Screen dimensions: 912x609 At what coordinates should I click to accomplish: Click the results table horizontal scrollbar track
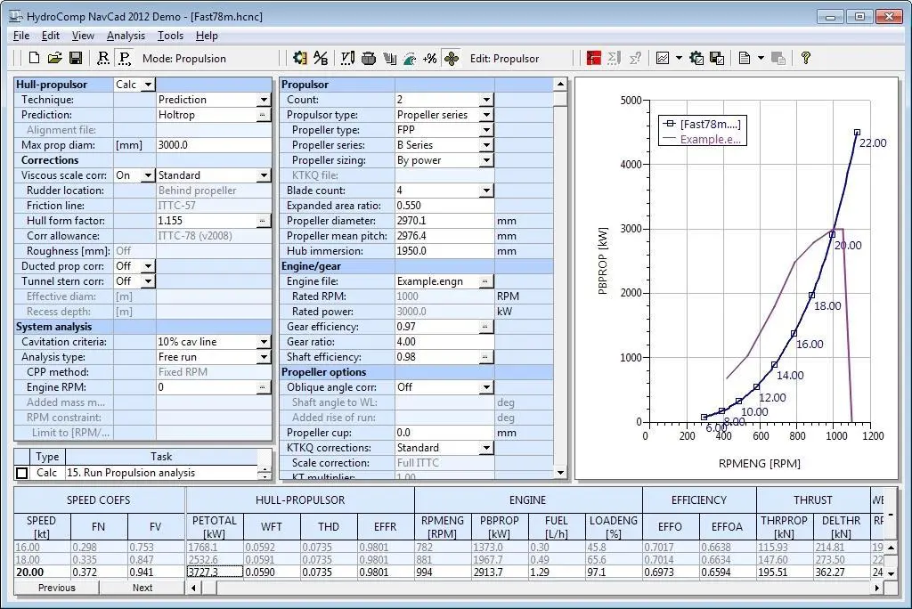pos(544,588)
